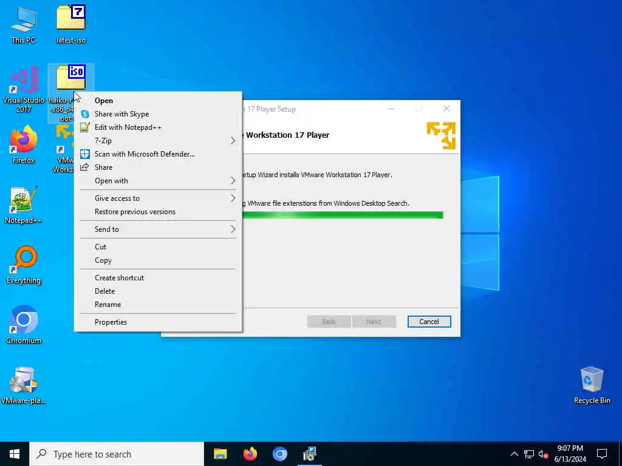Image resolution: width=622 pixels, height=466 pixels.
Task: Show hidden system tray icons
Action: click(x=514, y=454)
